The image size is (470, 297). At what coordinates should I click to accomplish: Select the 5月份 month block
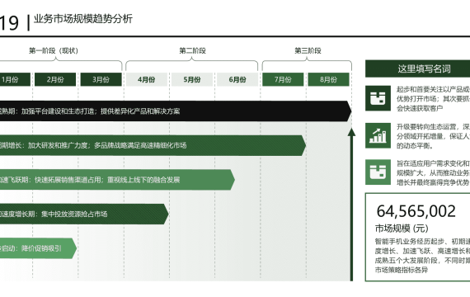pyautogui.click(x=192, y=79)
